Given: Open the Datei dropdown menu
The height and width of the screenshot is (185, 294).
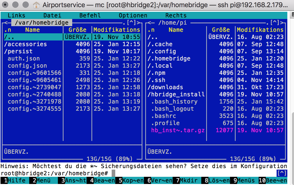Looking at the screenshot, I should tap(52, 15).
